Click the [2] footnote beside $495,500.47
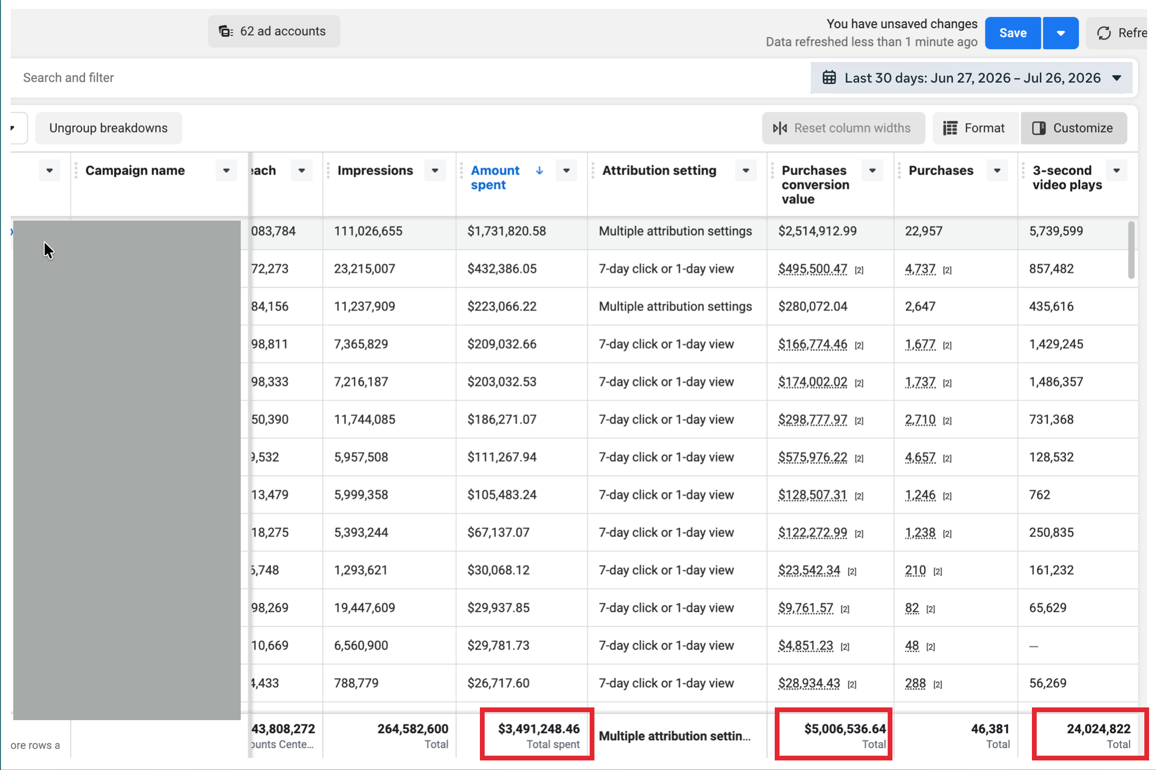Image resolution: width=1156 pixels, height=770 pixels. (859, 270)
